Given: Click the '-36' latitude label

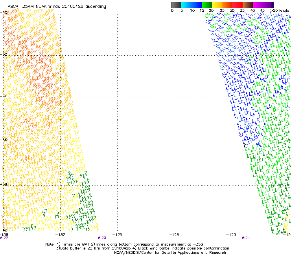Looking at the screenshot, I should pos(4,140).
